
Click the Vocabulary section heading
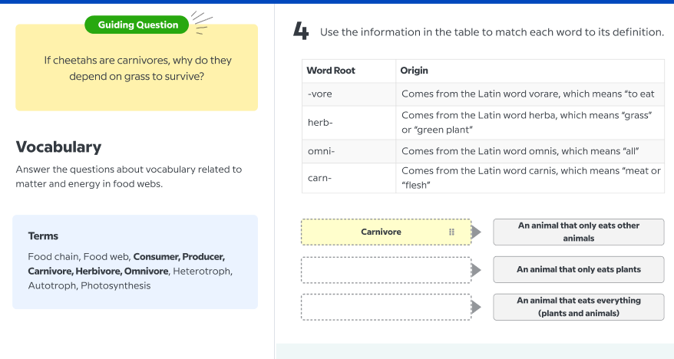coord(58,147)
